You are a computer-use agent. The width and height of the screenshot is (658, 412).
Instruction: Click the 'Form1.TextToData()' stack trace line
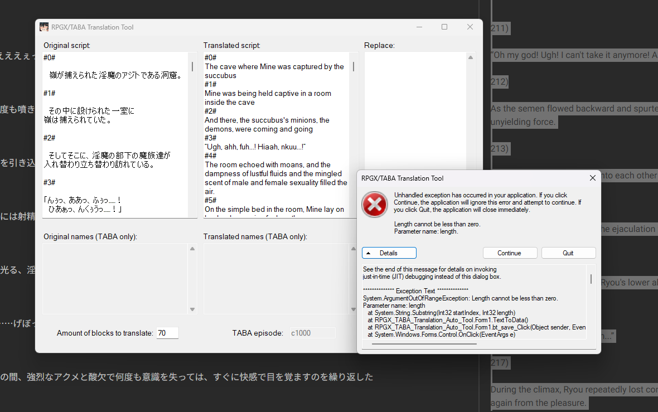tap(448, 320)
